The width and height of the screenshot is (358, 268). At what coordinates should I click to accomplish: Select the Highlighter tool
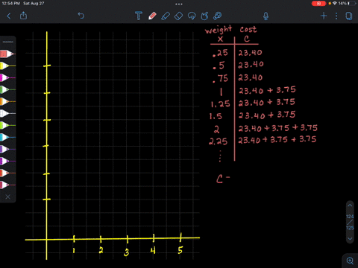[166, 16]
